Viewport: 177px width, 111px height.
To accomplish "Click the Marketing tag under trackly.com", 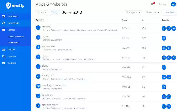I will [x=81, y=79].
